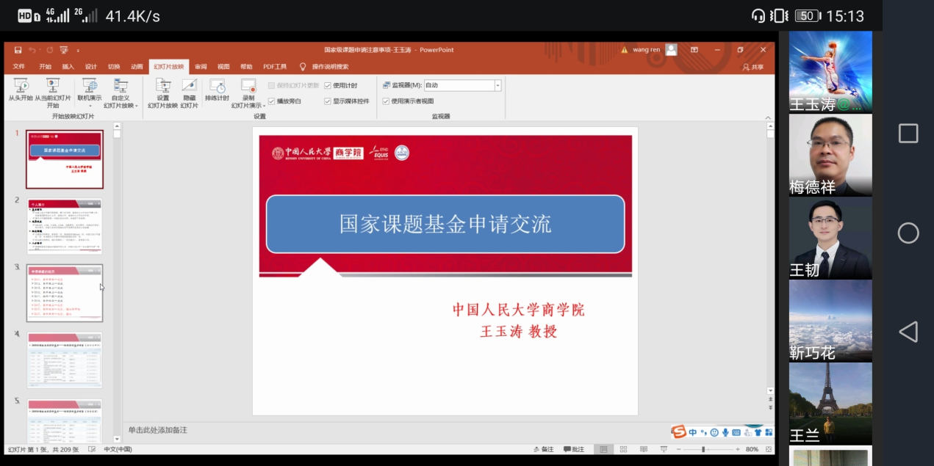Toggle 备注 notes pane button
Screen dimensions: 934x466
coord(543,449)
